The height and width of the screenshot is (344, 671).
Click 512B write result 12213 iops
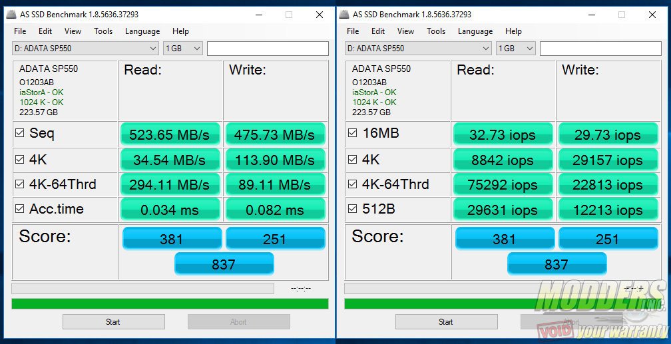(x=608, y=210)
